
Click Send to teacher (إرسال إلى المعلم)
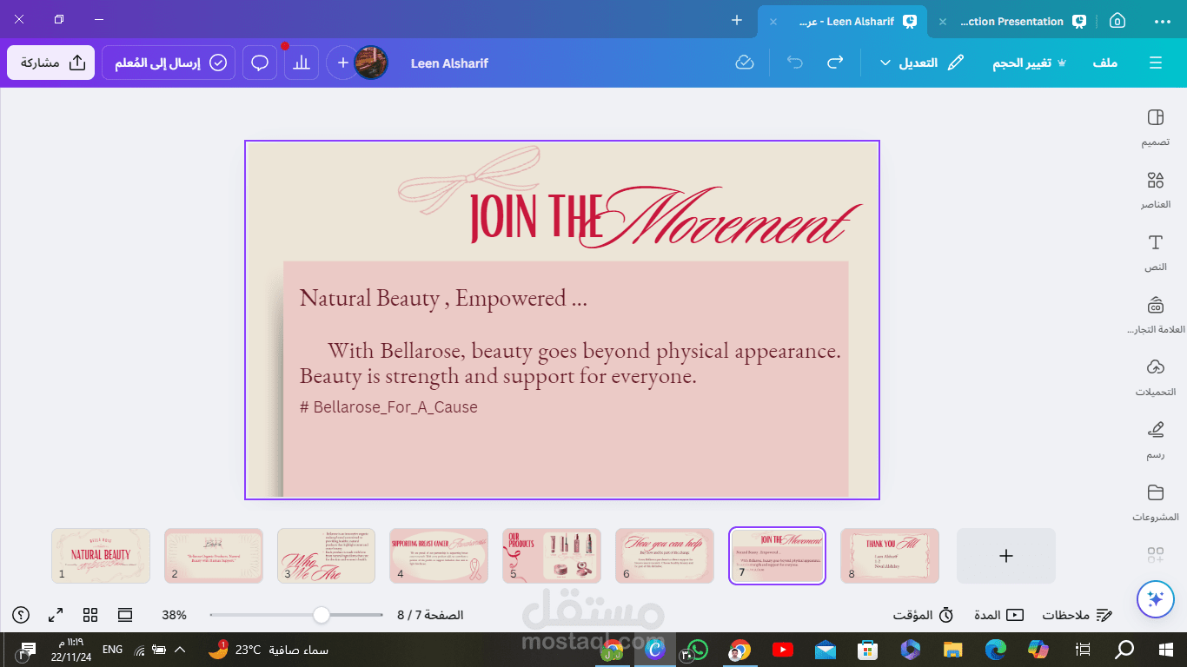tap(169, 63)
